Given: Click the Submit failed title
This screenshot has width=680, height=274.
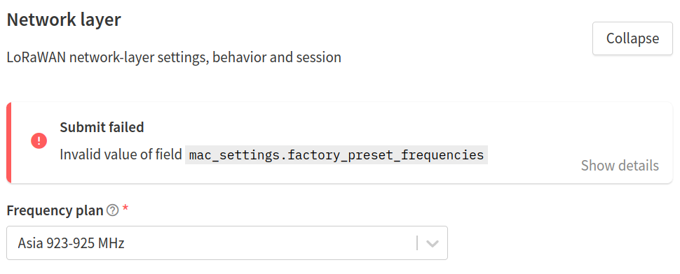Looking at the screenshot, I should (102, 127).
